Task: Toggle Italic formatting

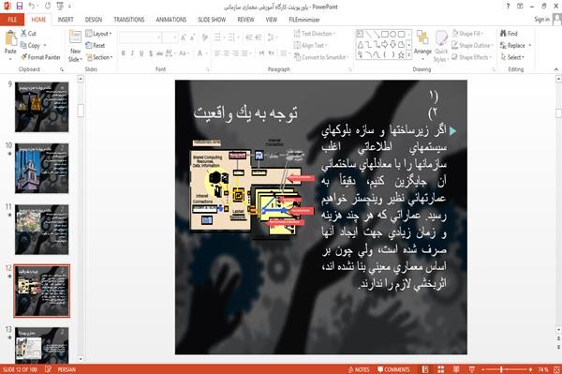Action: click(x=132, y=53)
